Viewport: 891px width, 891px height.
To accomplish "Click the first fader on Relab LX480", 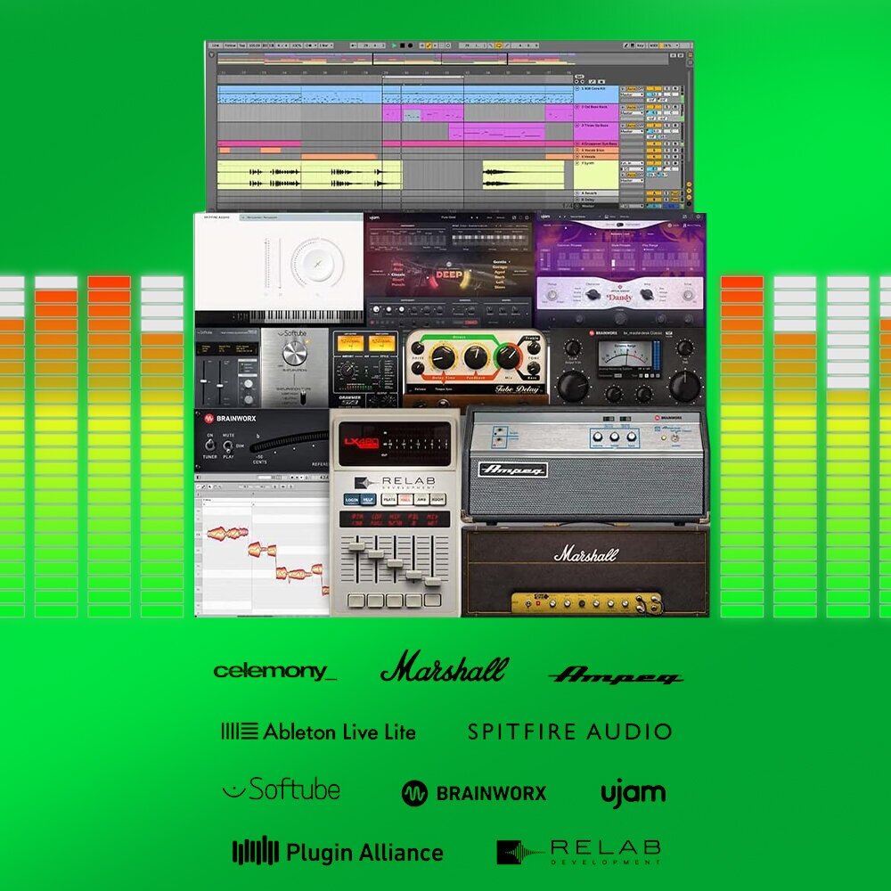I will click(x=356, y=547).
